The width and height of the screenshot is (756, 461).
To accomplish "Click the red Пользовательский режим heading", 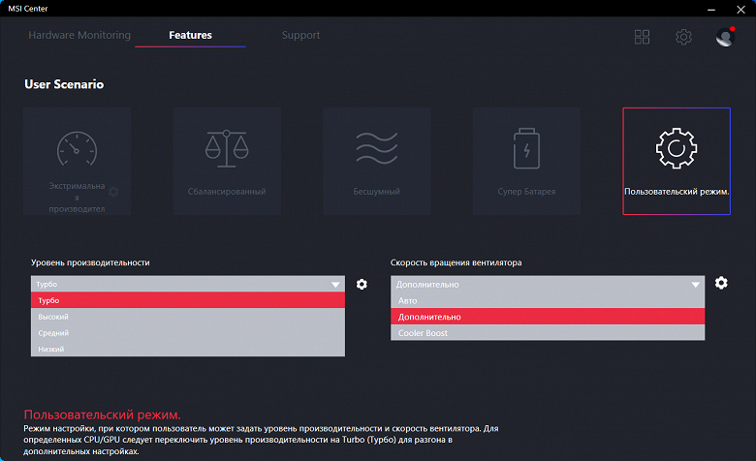I will [102, 415].
